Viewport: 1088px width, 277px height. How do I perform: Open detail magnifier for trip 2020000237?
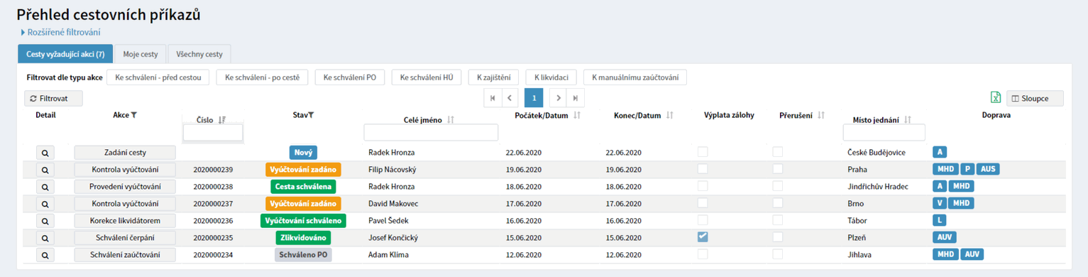45,204
